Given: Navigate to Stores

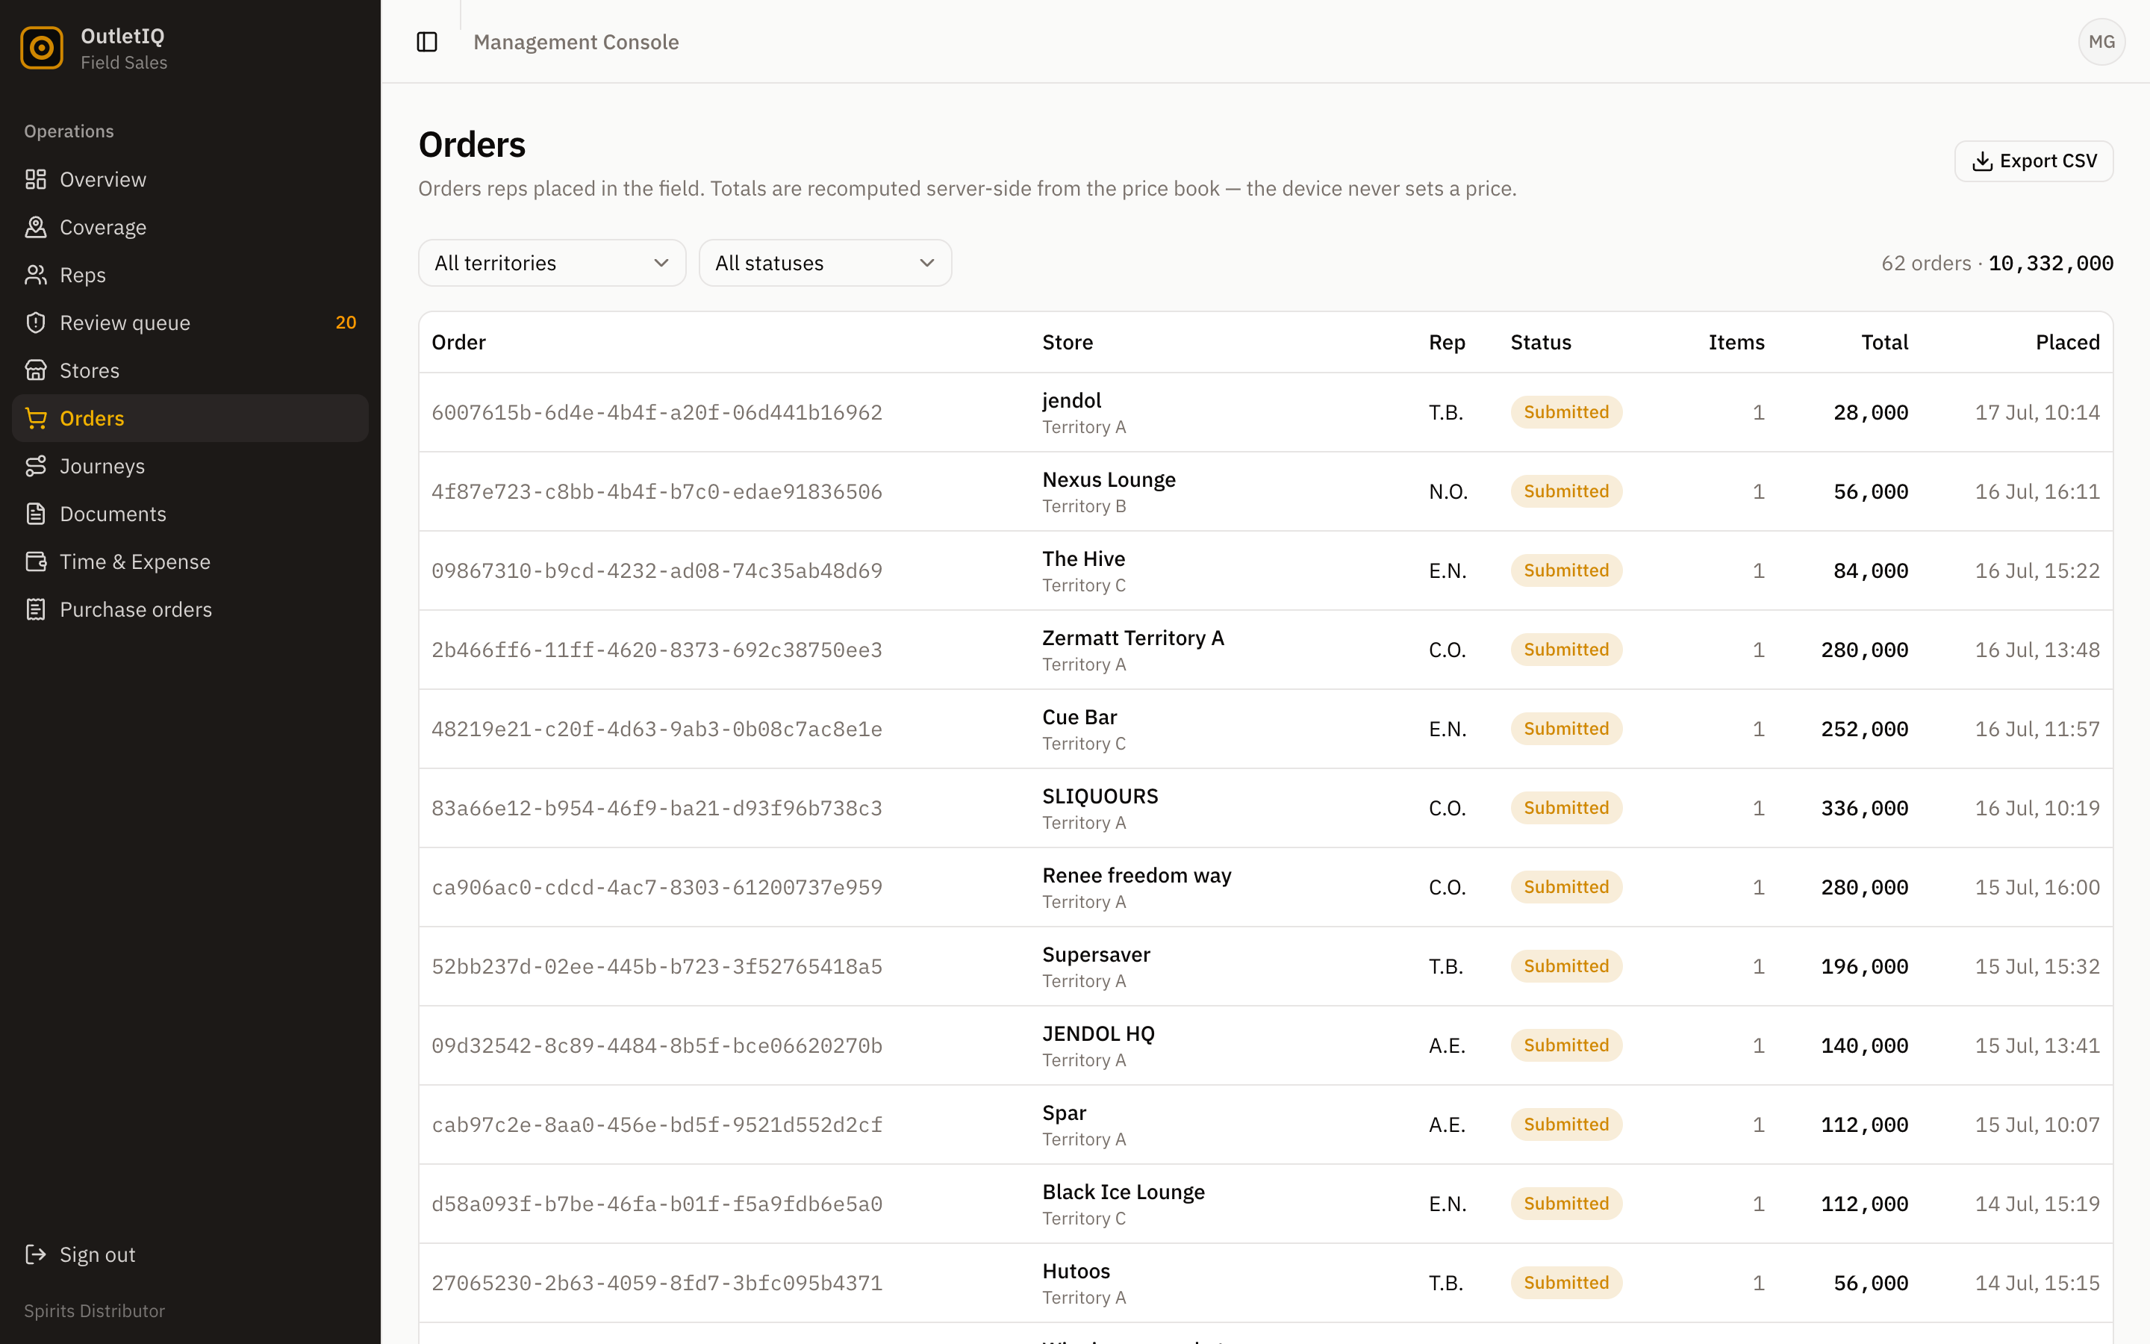Looking at the screenshot, I should coord(190,370).
